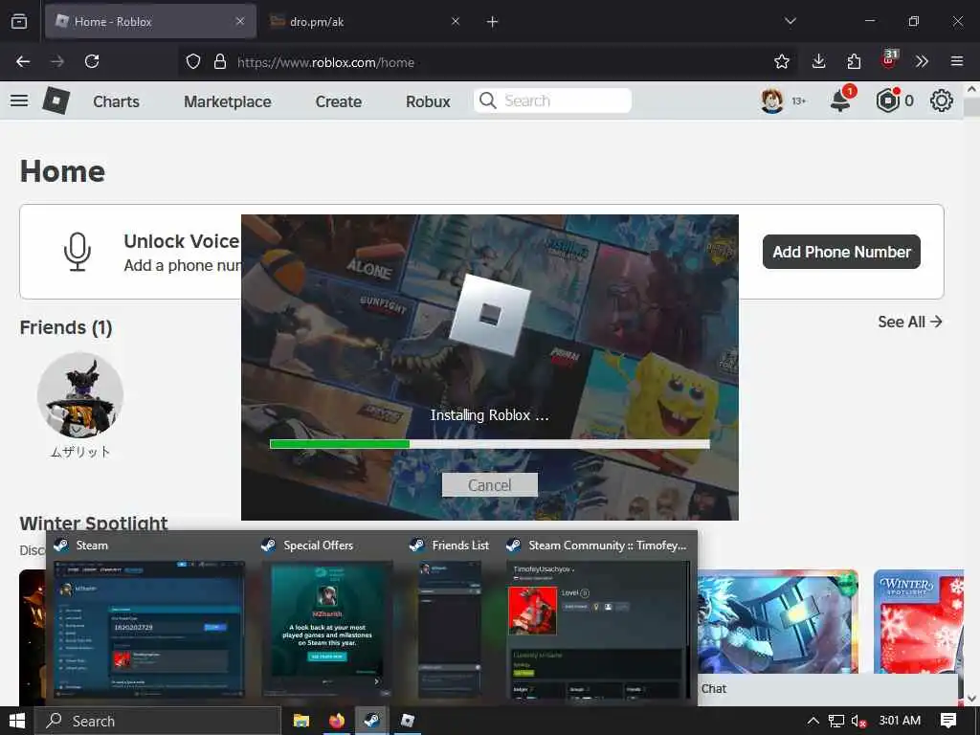Select the Steam Community window preview
The width and height of the screenshot is (980, 735).
[x=598, y=617]
